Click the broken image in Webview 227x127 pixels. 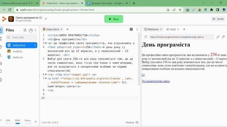tap(143, 75)
